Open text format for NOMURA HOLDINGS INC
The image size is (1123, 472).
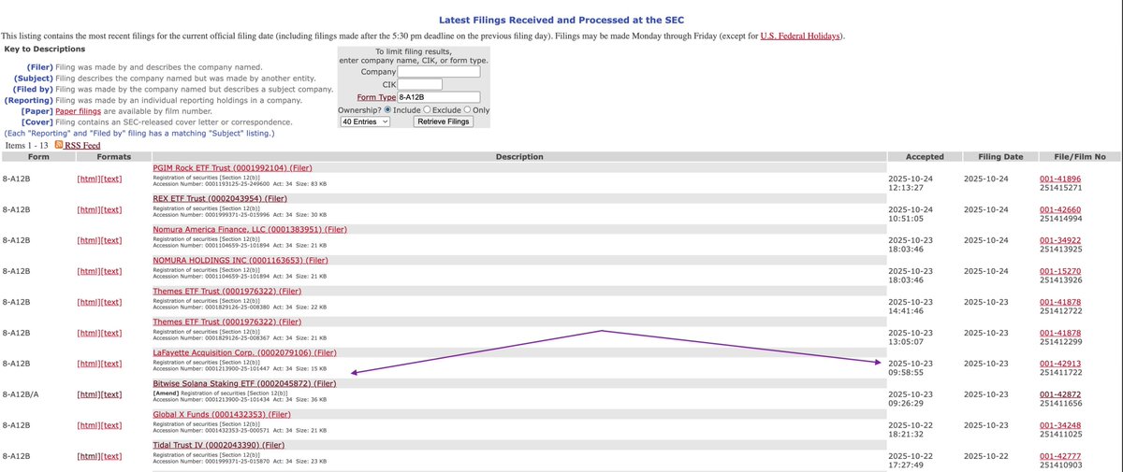[111, 271]
